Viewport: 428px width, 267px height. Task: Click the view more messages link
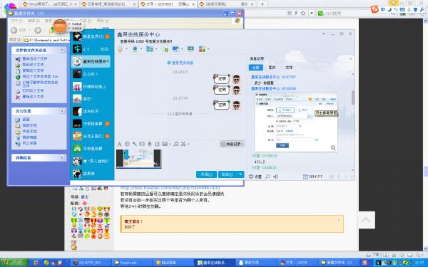180,63
